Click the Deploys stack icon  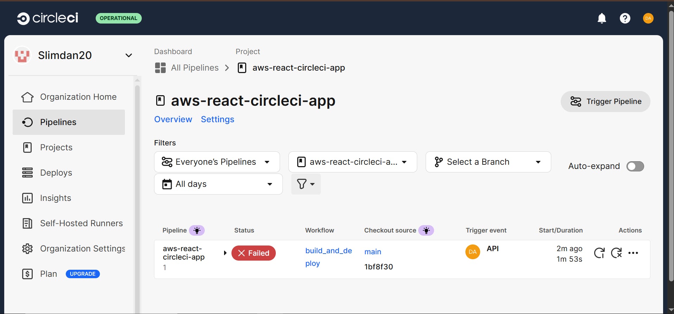(27, 173)
